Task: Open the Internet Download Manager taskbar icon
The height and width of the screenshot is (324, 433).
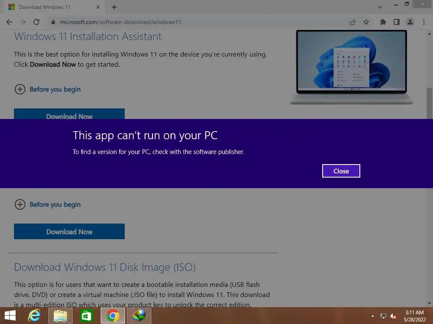Action: click(x=139, y=316)
